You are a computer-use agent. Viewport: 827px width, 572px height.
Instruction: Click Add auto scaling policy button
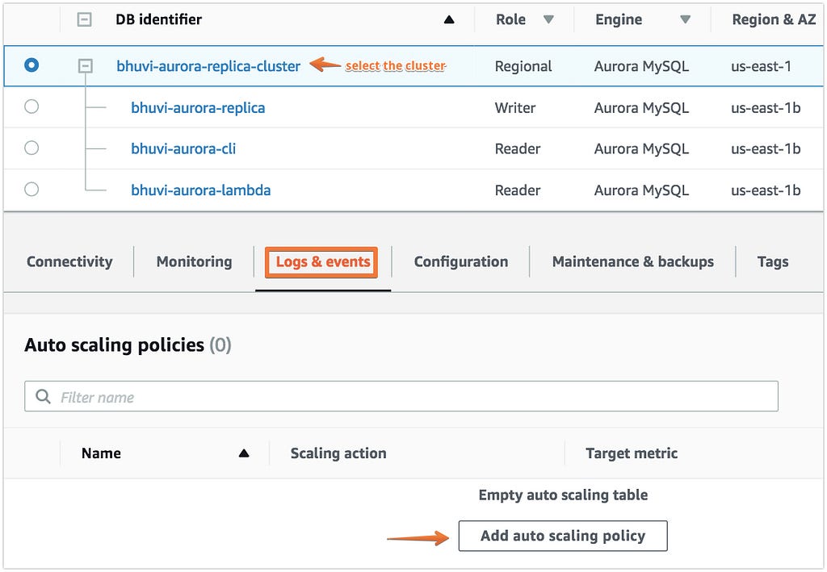(563, 536)
